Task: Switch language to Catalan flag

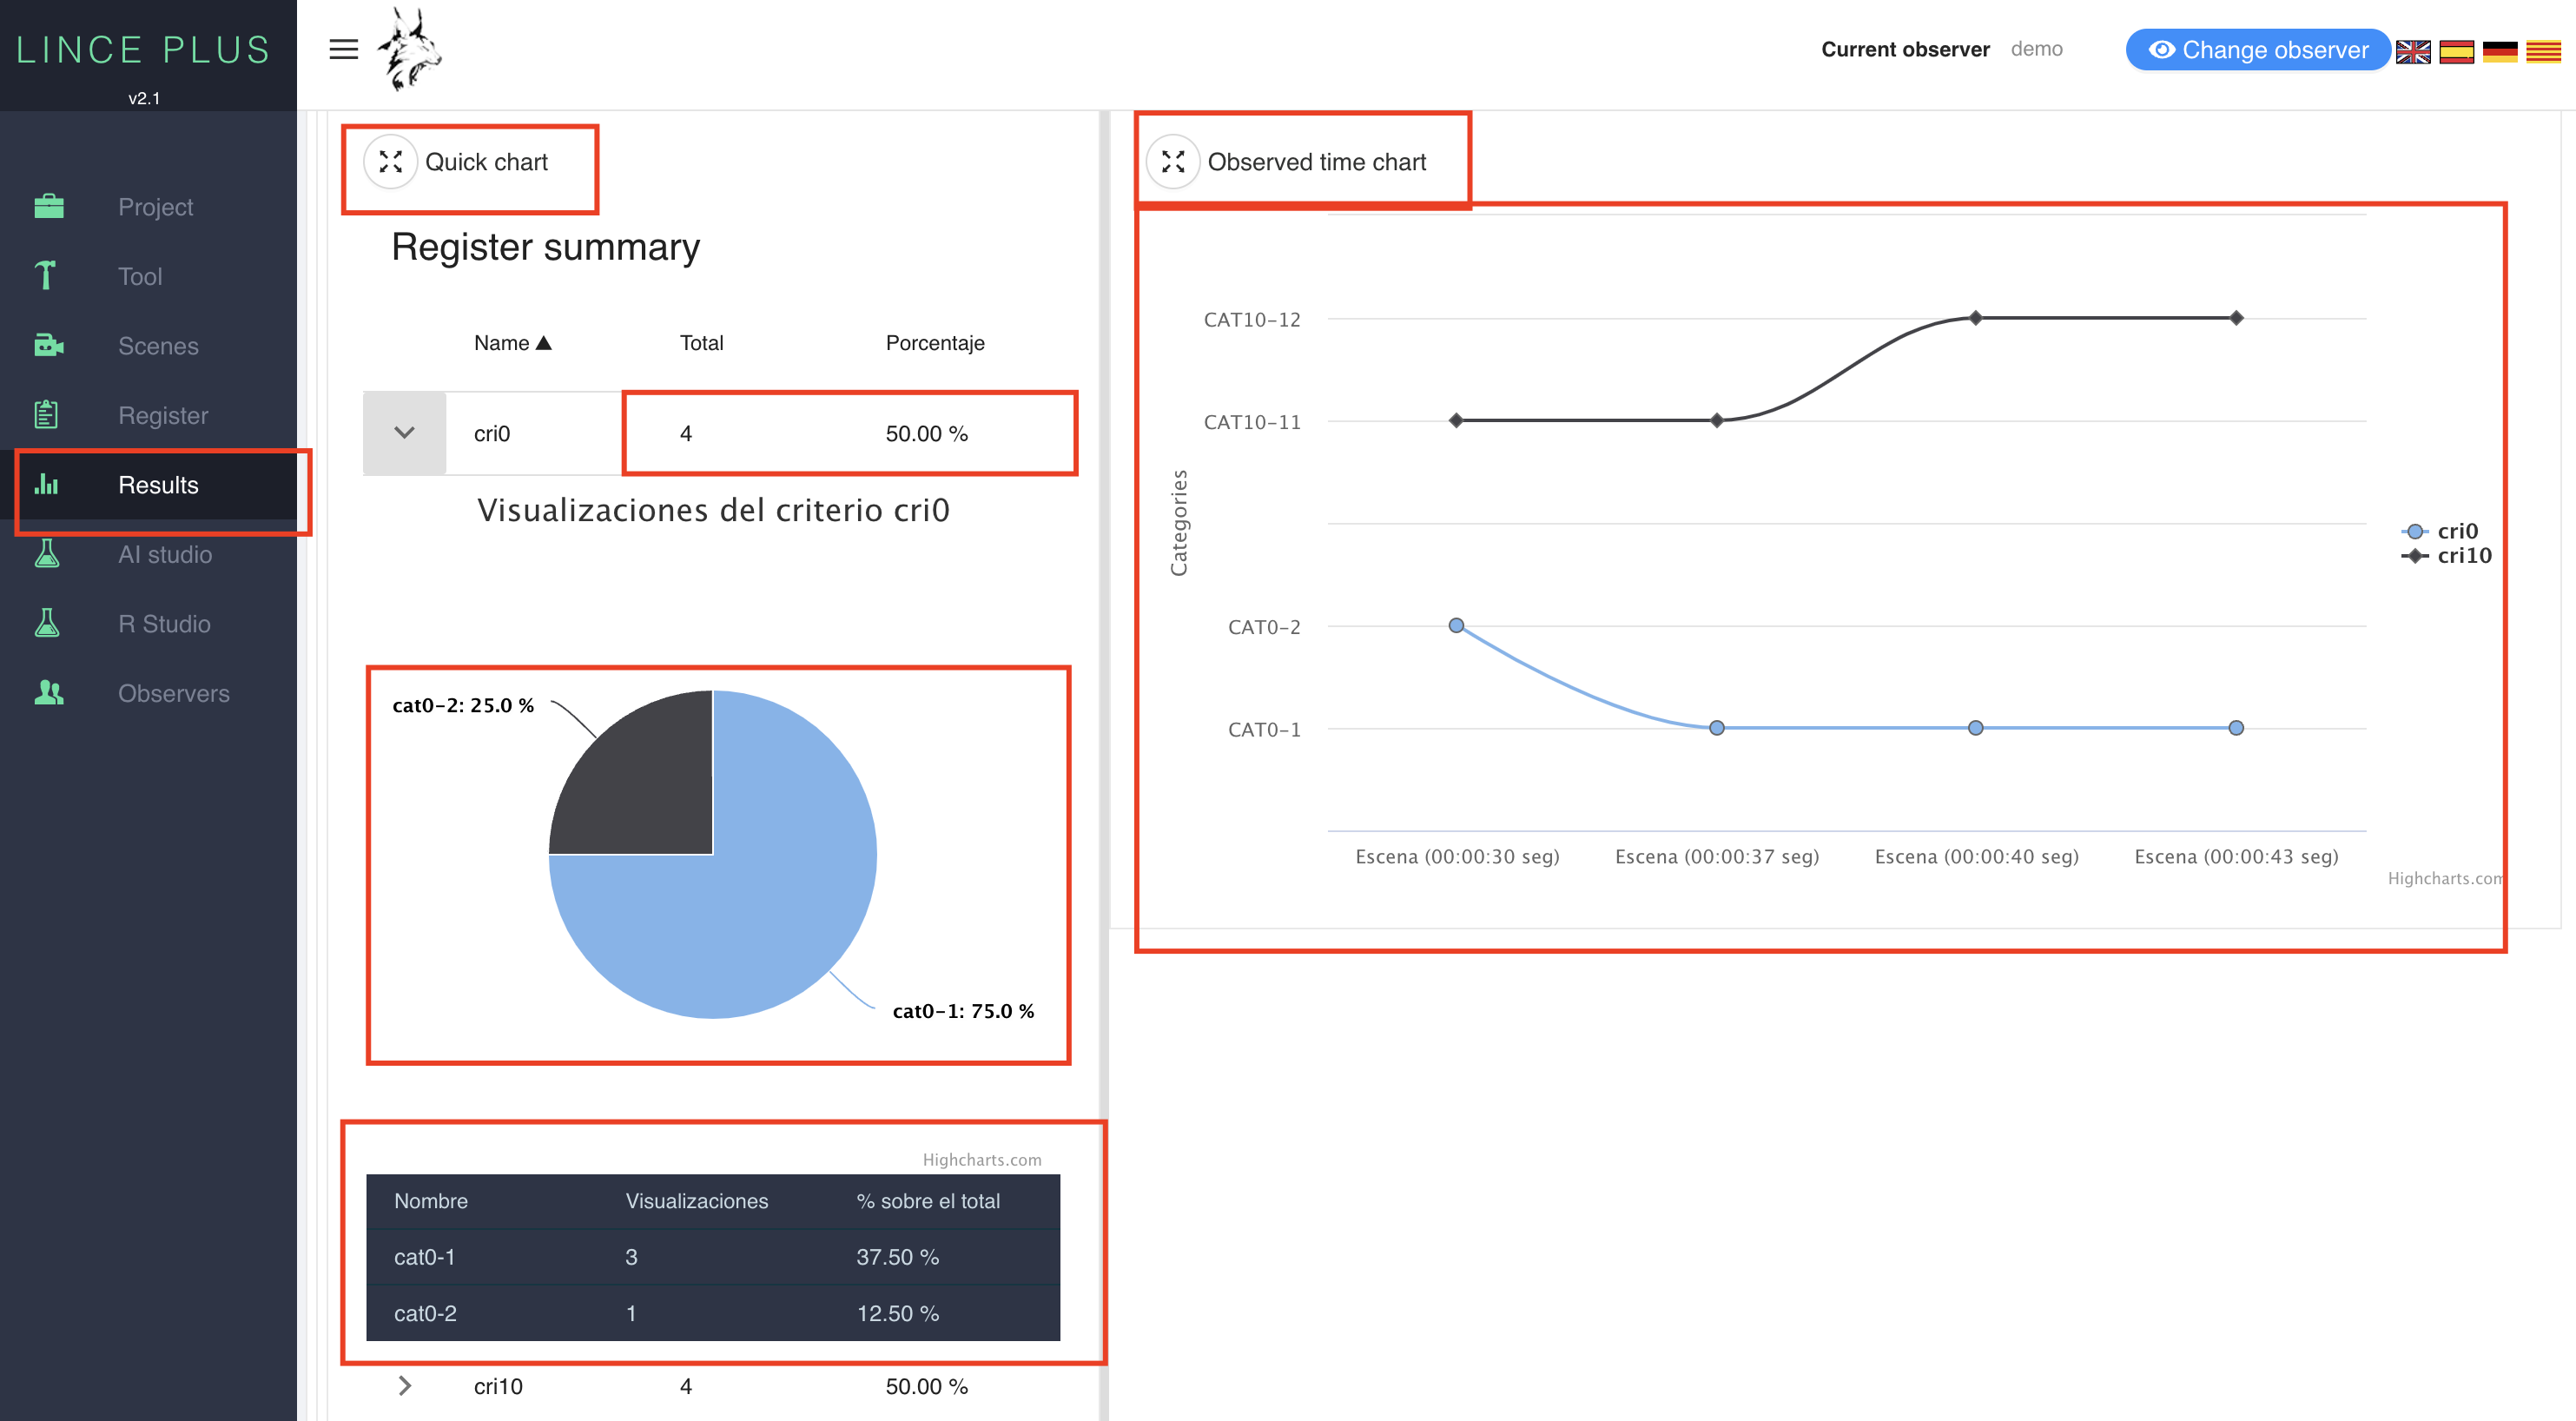Action: tap(2543, 51)
